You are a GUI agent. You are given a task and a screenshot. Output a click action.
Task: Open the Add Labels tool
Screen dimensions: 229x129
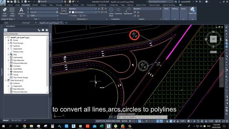(4, 12)
